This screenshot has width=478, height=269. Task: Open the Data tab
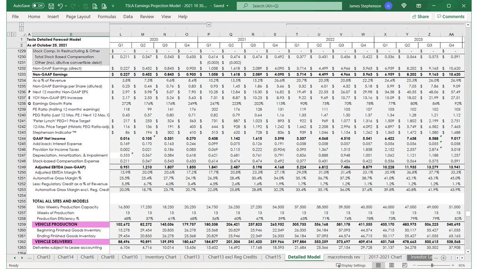click(x=128, y=17)
